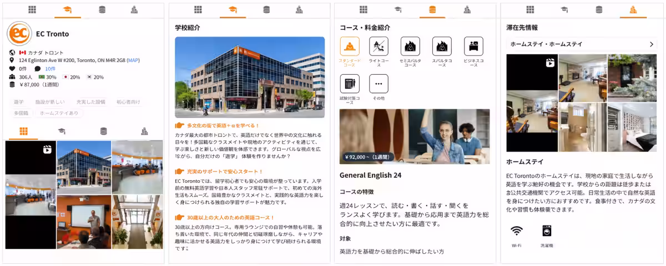Click the globe icon beside カナダ トロント

tap(12, 52)
